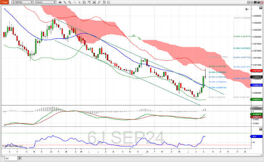
Task: Open the Indicators icon
Action: pyautogui.click(x=99, y=2)
